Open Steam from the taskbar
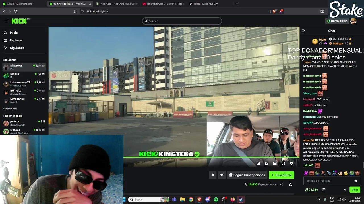364x204 pixels. (241, 199)
